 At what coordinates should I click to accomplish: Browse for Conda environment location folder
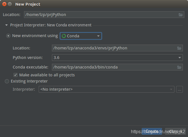[x=179, y=48]
